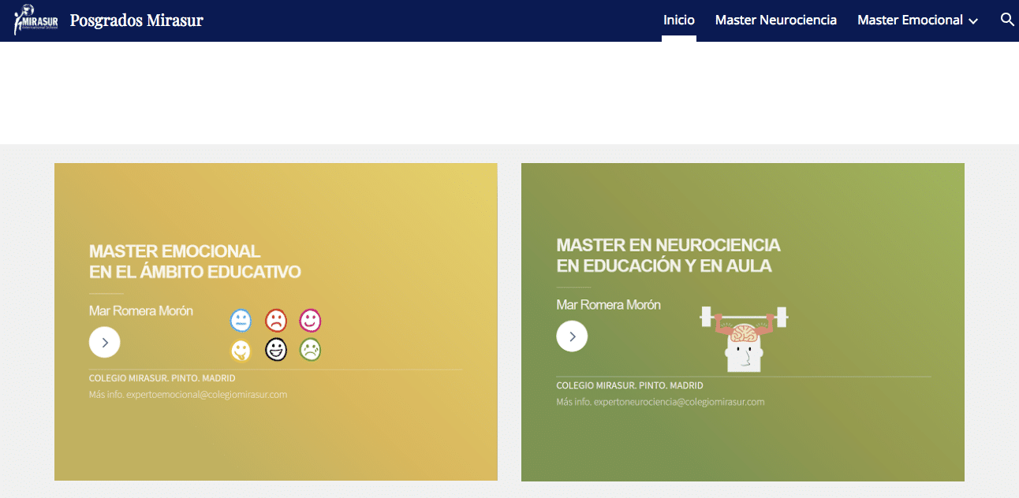Click the red sad face emoji
This screenshot has width=1019, height=498.
coord(275,320)
